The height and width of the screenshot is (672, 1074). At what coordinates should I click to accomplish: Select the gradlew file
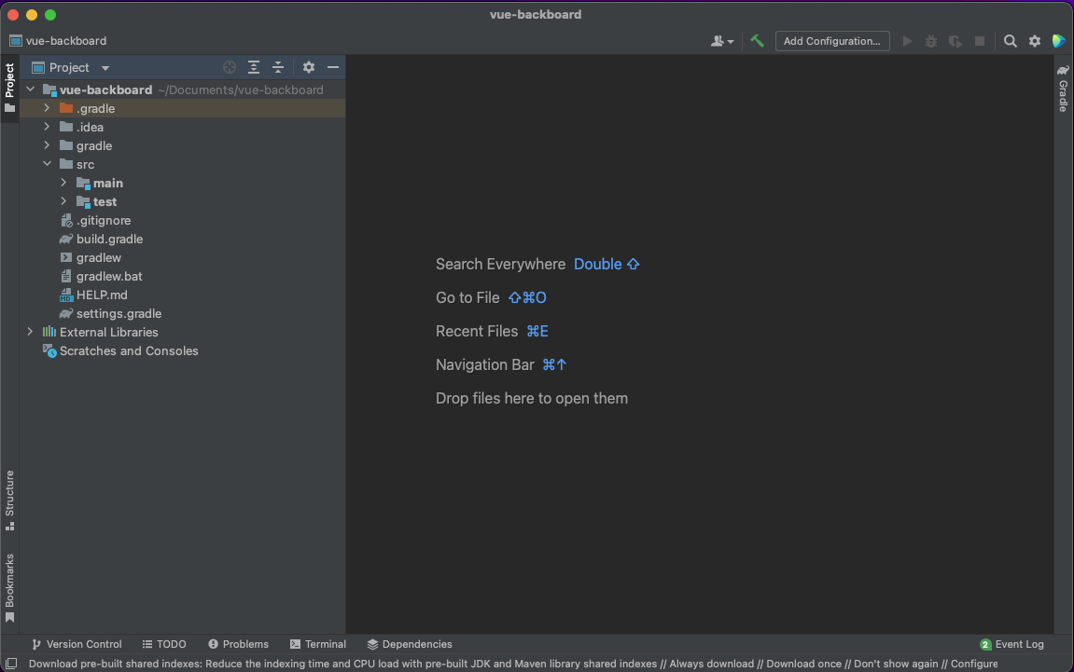[x=99, y=257]
